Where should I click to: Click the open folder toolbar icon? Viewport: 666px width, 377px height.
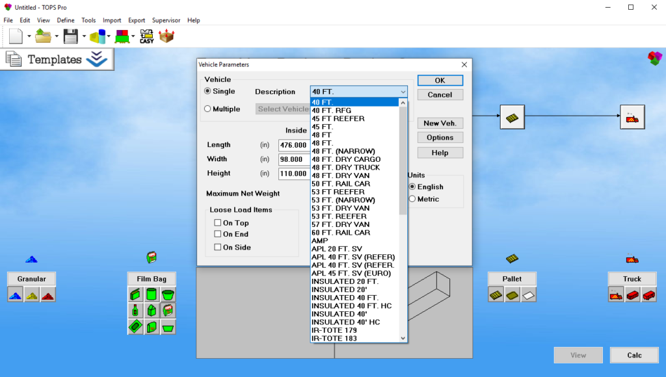[44, 36]
